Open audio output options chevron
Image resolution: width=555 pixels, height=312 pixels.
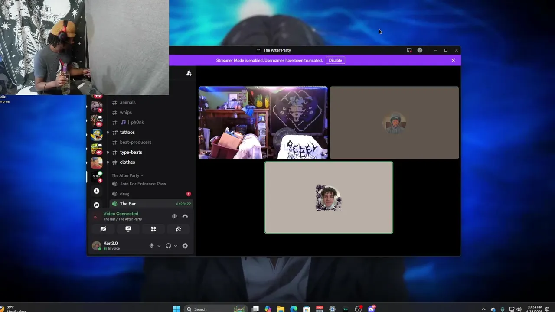point(176,246)
